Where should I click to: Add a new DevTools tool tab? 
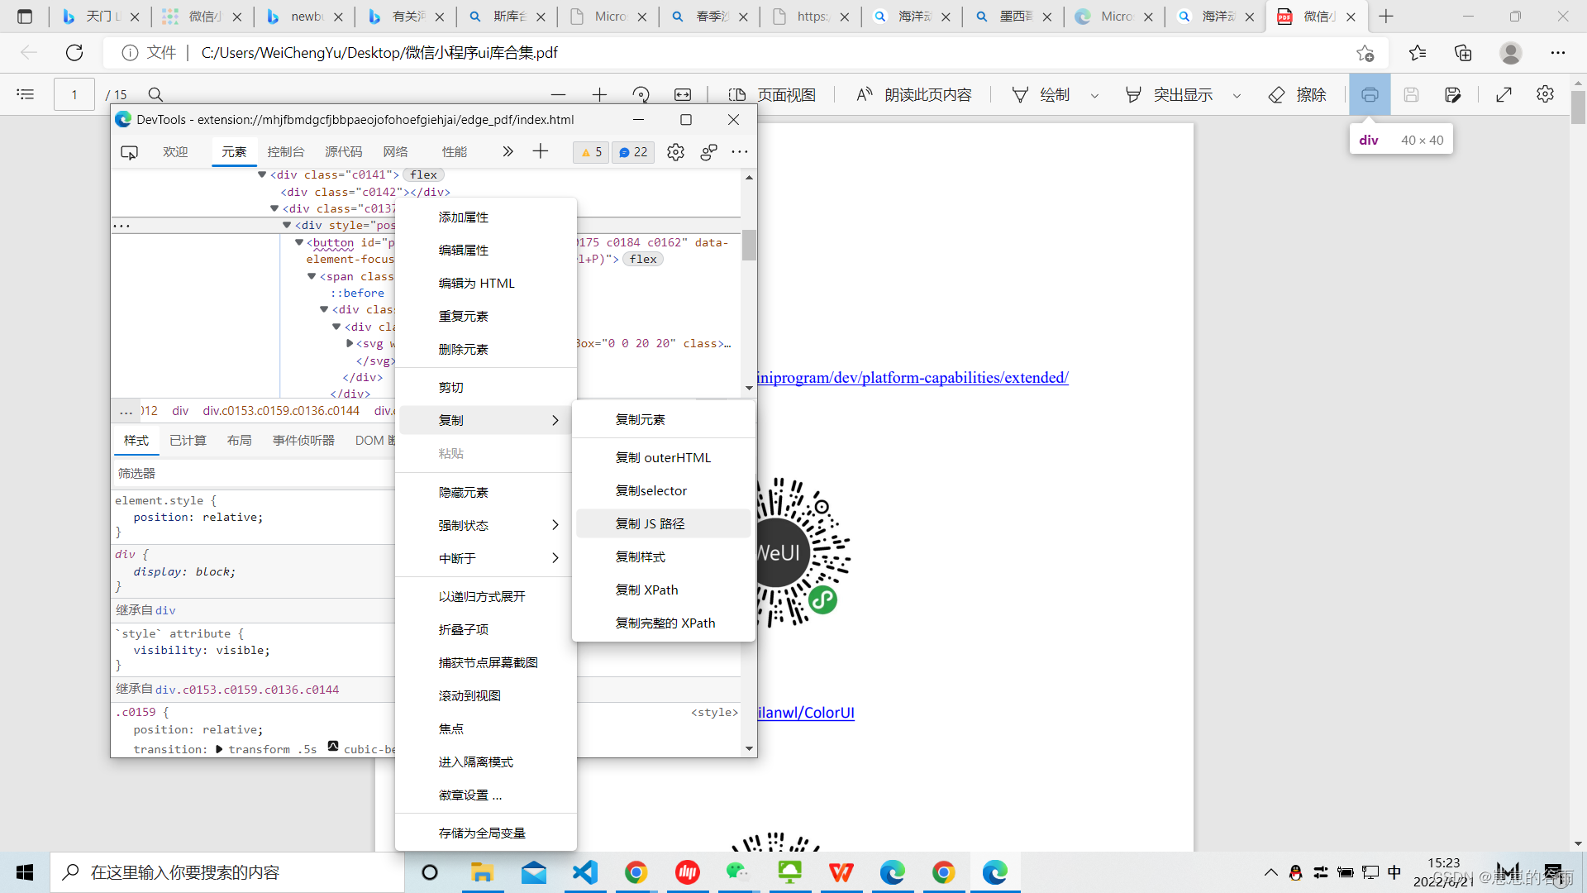pyautogui.click(x=541, y=151)
